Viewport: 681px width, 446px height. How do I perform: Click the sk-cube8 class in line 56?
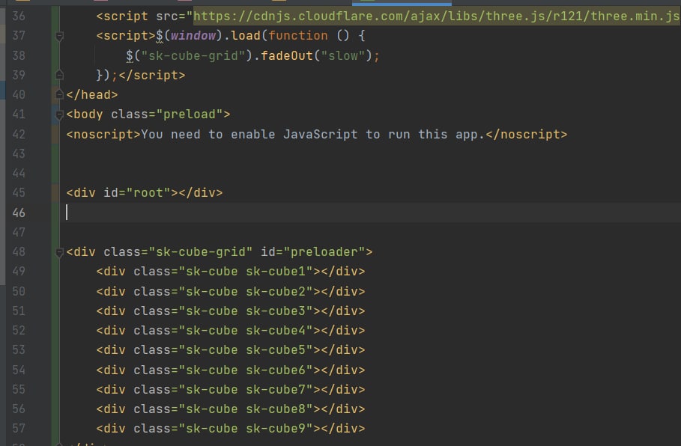coord(276,409)
